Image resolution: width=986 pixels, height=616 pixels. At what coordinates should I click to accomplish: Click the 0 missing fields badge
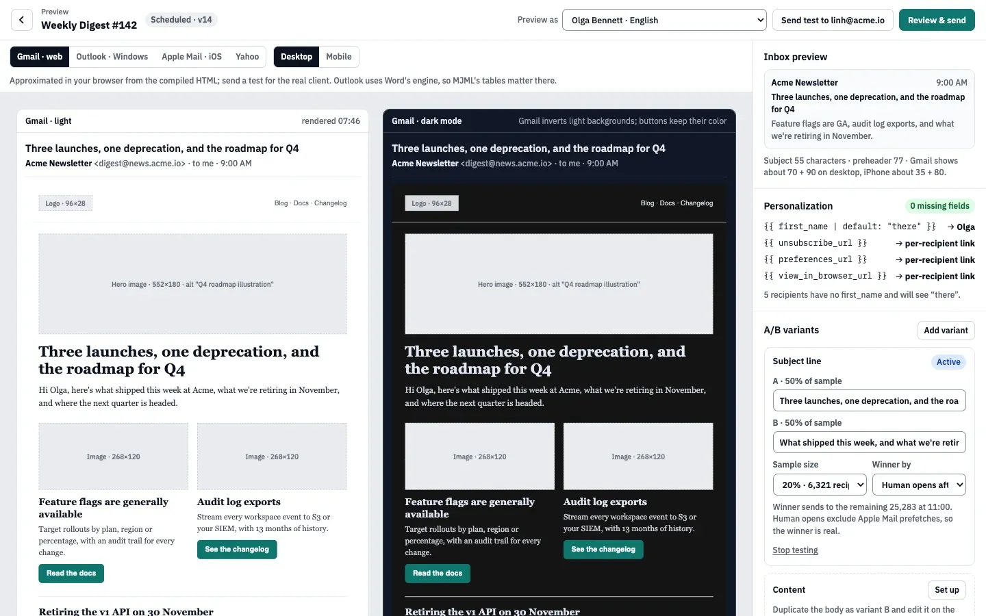[939, 206]
